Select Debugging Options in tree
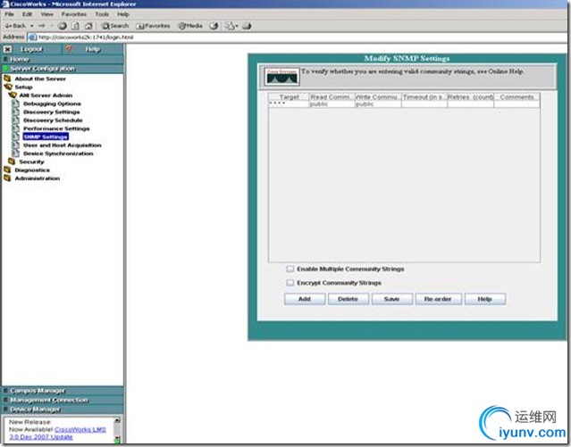Image resolution: width=571 pixels, height=447 pixels. [x=52, y=103]
